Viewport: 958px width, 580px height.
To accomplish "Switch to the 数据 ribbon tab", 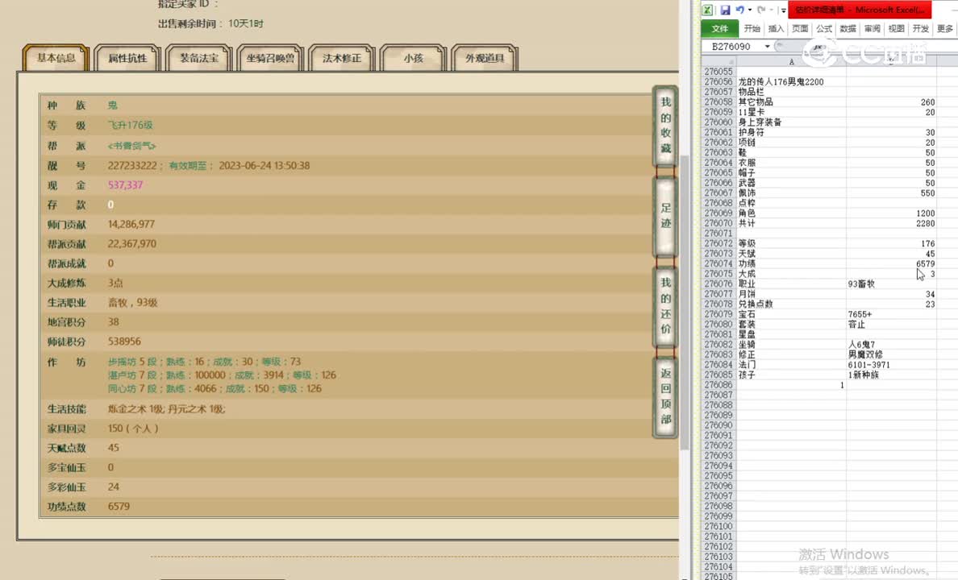I will 848,29.
